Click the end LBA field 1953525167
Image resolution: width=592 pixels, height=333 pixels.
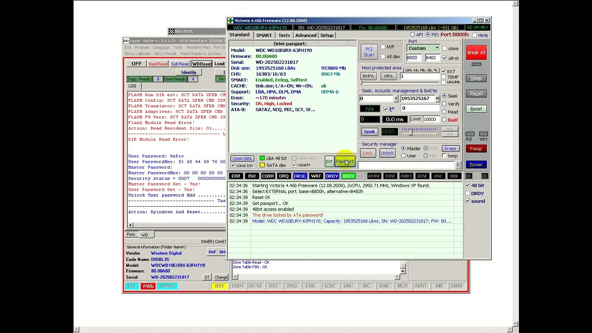click(417, 99)
